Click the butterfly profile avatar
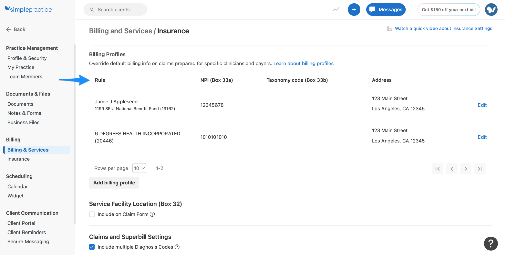This screenshot has height=255, width=505. [x=491, y=9]
